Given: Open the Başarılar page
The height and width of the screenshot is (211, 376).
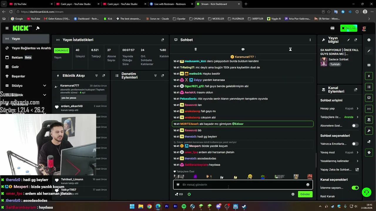Looking at the screenshot, I should pyautogui.click(x=26, y=76).
